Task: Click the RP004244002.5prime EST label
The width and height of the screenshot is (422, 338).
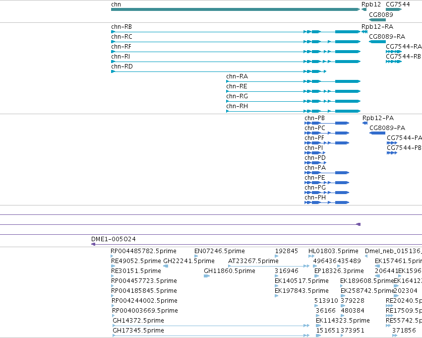Action: [144, 301]
